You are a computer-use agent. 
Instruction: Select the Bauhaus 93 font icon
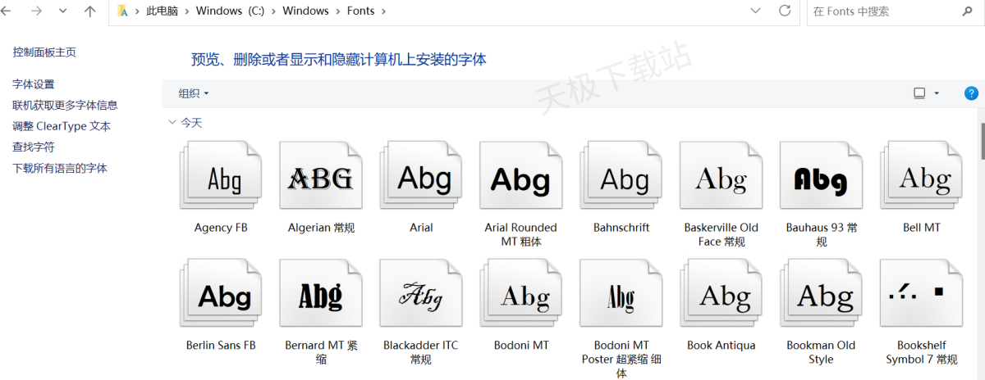(821, 179)
